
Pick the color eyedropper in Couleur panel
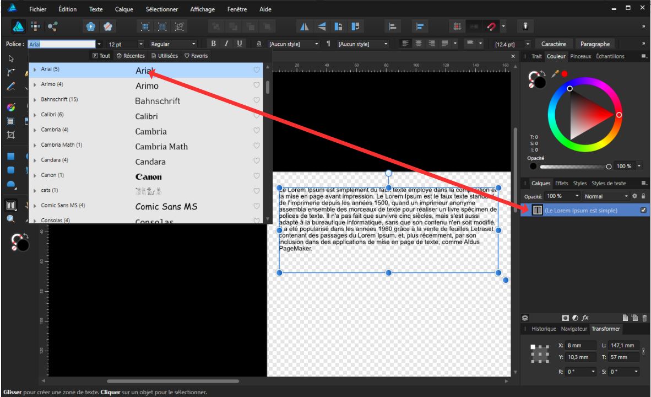pyautogui.click(x=555, y=74)
